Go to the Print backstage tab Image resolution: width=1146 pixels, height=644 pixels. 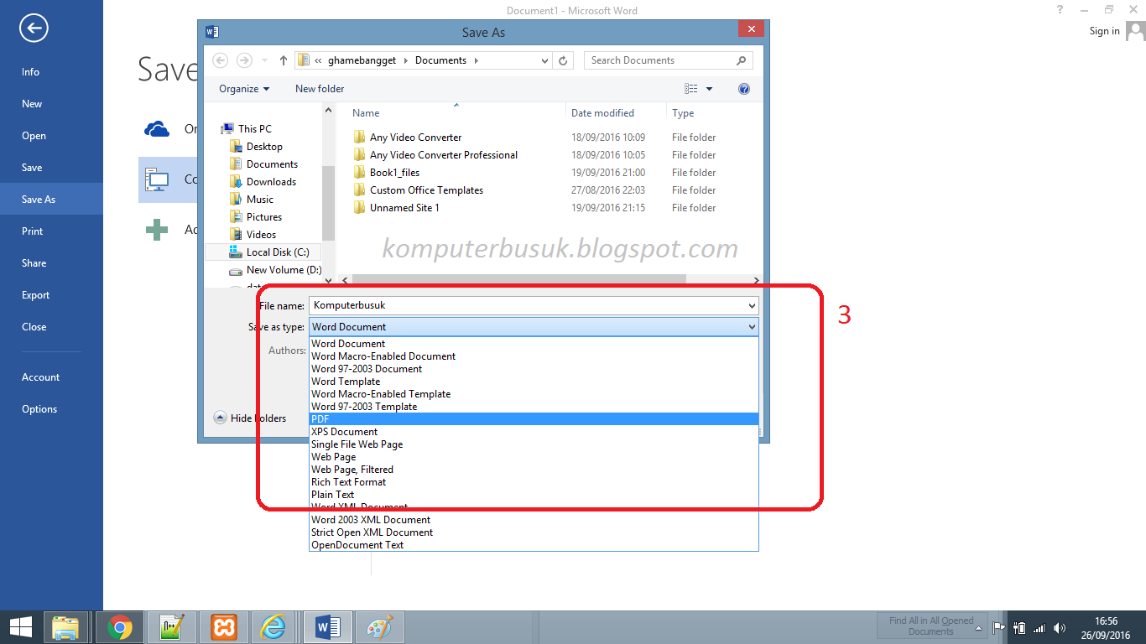[51, 231]
